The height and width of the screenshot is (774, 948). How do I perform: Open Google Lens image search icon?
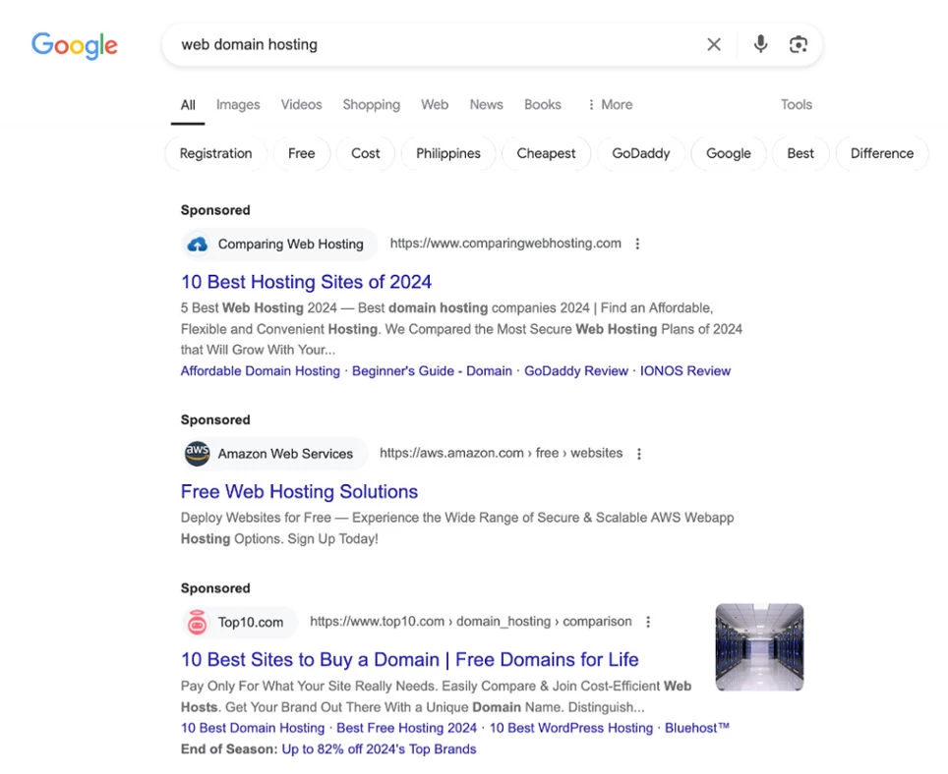point(799,44)
